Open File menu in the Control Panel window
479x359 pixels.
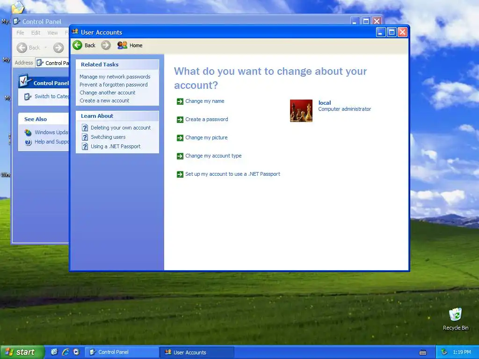click(20, 33)
